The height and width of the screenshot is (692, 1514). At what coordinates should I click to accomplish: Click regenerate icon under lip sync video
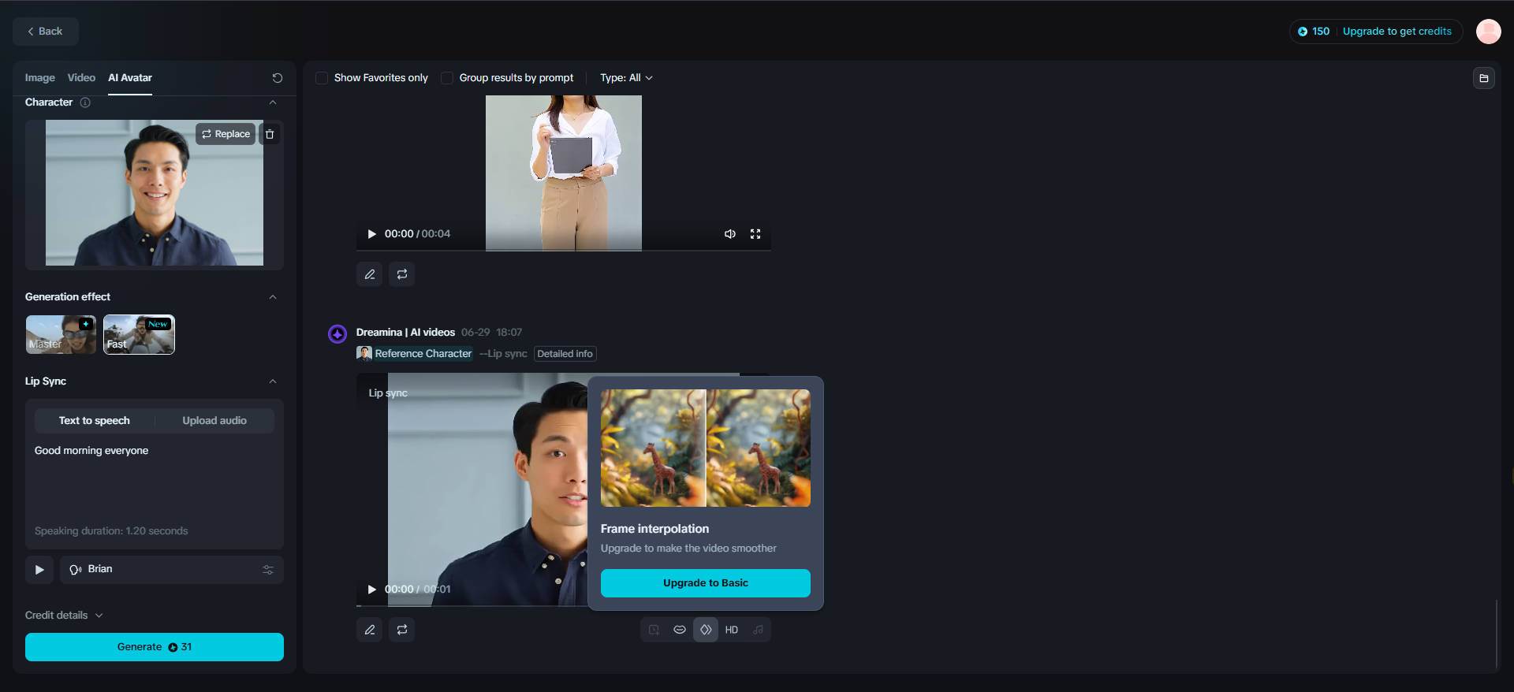[x=402, y=630]
